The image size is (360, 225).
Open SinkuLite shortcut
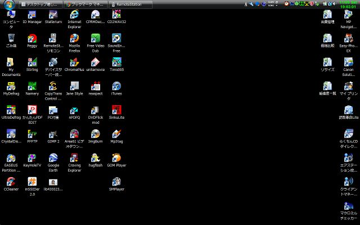pos(116,112)
